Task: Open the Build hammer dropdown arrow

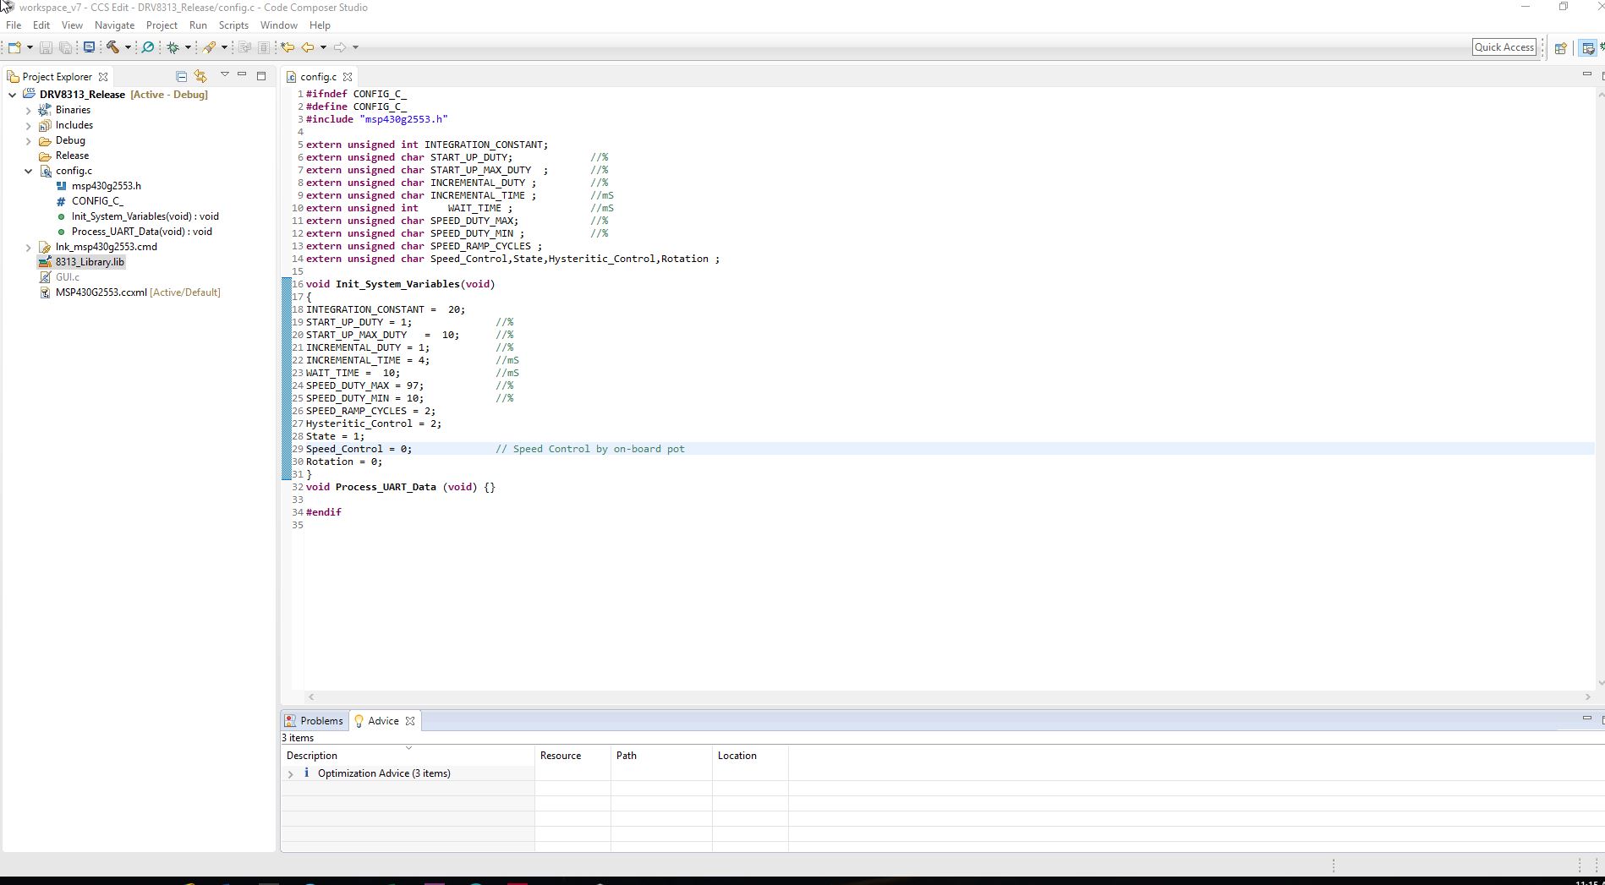Action: tap(128, 47)
